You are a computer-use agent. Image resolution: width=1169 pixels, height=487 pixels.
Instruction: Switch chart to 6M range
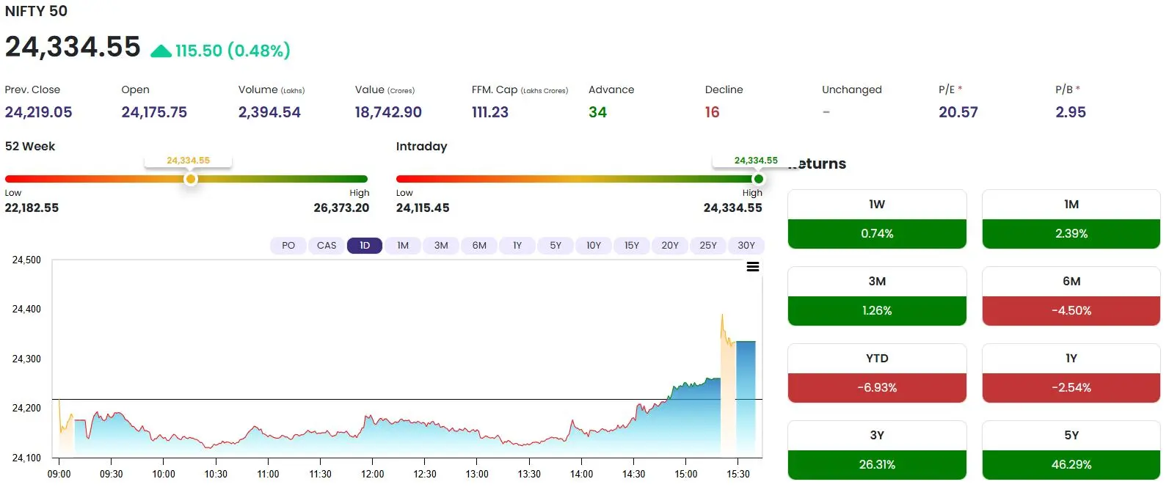[x=479, y=246]
